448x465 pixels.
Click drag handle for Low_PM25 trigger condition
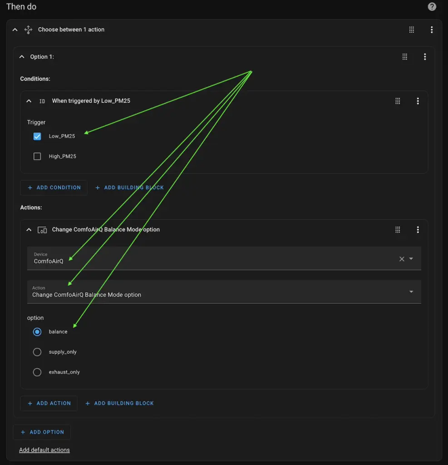pos(398,101)
